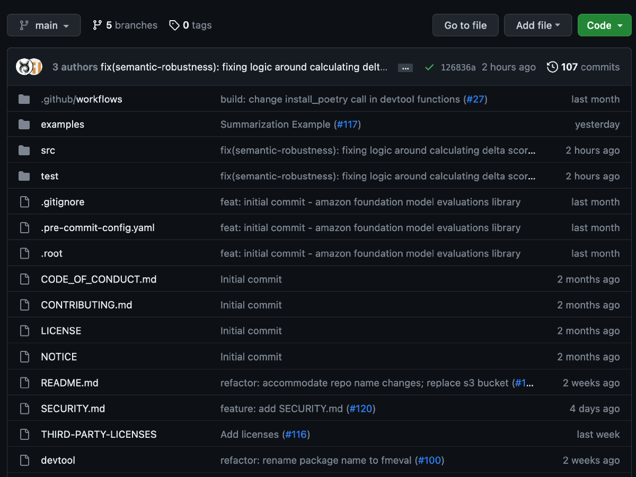Open the Add file dropdown

click(x=537, y=25)
